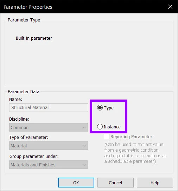This screenshot has width=178, height=191.
Task: Click the Built-in parameter label
Action: pos(34,38)
